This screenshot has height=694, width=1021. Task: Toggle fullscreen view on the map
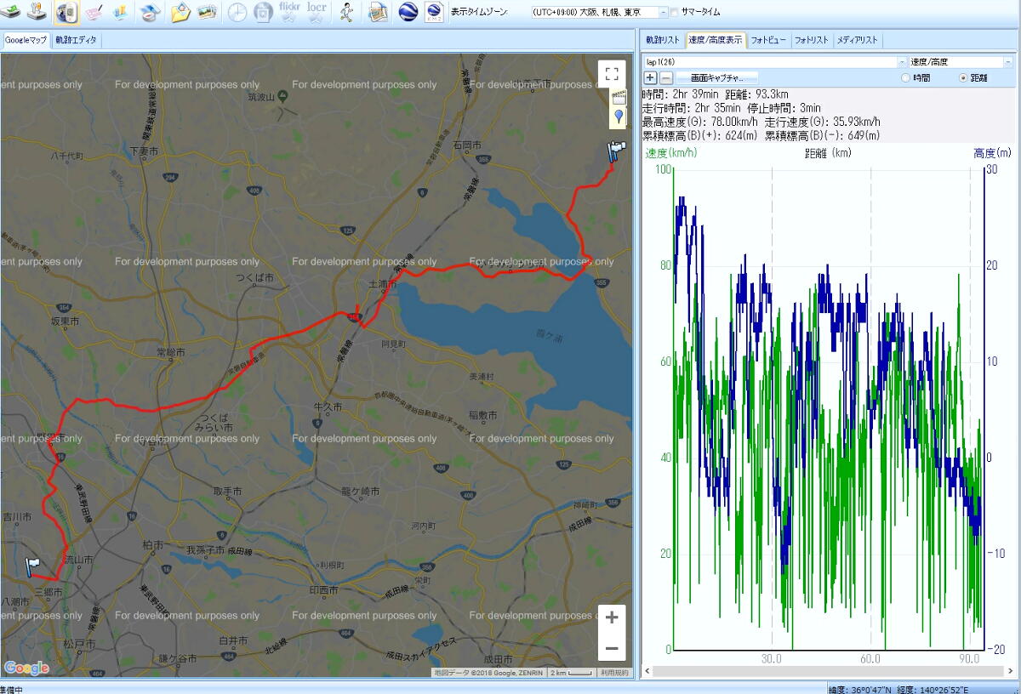(611, 73)
